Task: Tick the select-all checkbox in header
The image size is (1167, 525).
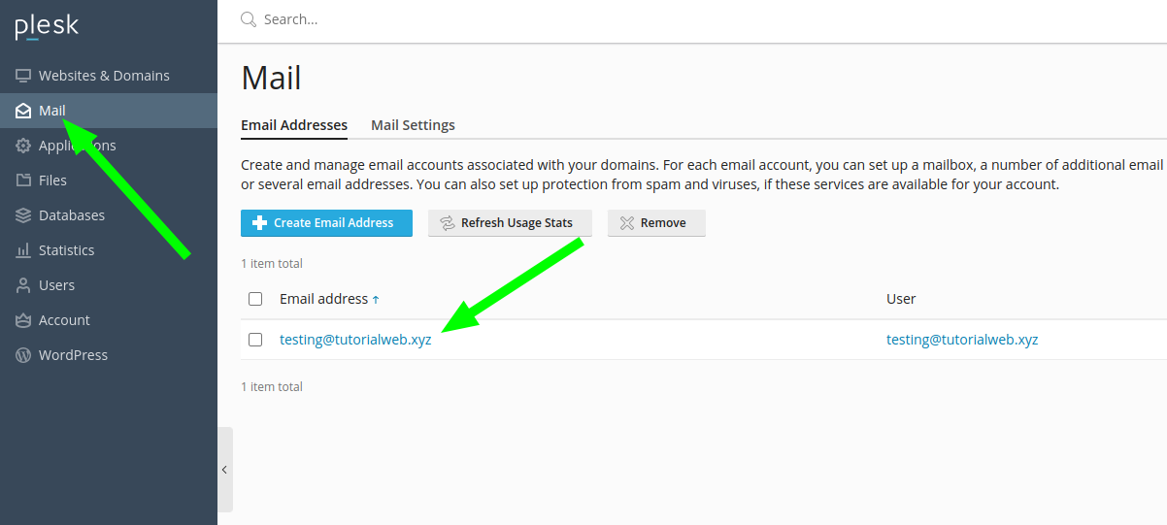Action: point(255,299)
